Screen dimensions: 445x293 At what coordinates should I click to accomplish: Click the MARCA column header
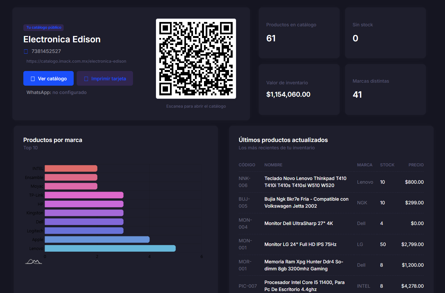tap(365, 165)
